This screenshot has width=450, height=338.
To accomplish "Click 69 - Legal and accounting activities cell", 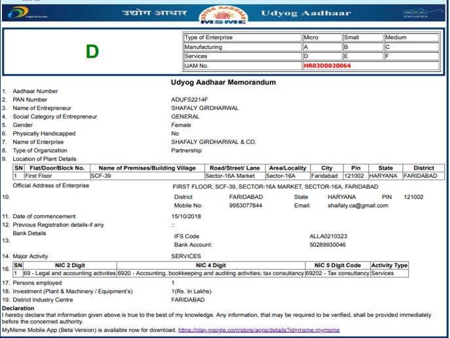I will click(69, 273).
